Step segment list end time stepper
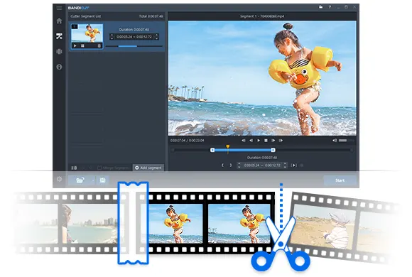The height and width of the screenshot is (277, 412). pyautogui.click(x=156, y=37)
